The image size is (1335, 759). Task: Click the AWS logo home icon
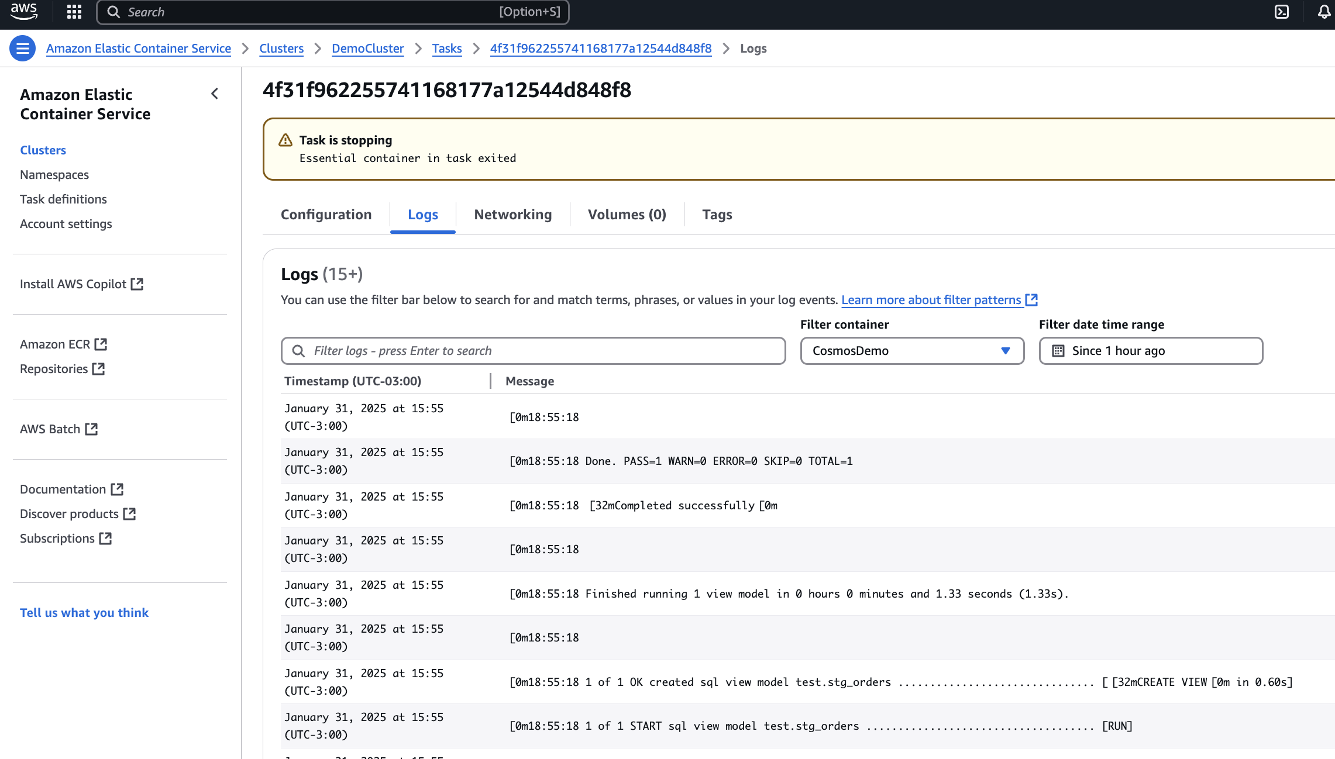pyautogui.click(x=24, y=12)
